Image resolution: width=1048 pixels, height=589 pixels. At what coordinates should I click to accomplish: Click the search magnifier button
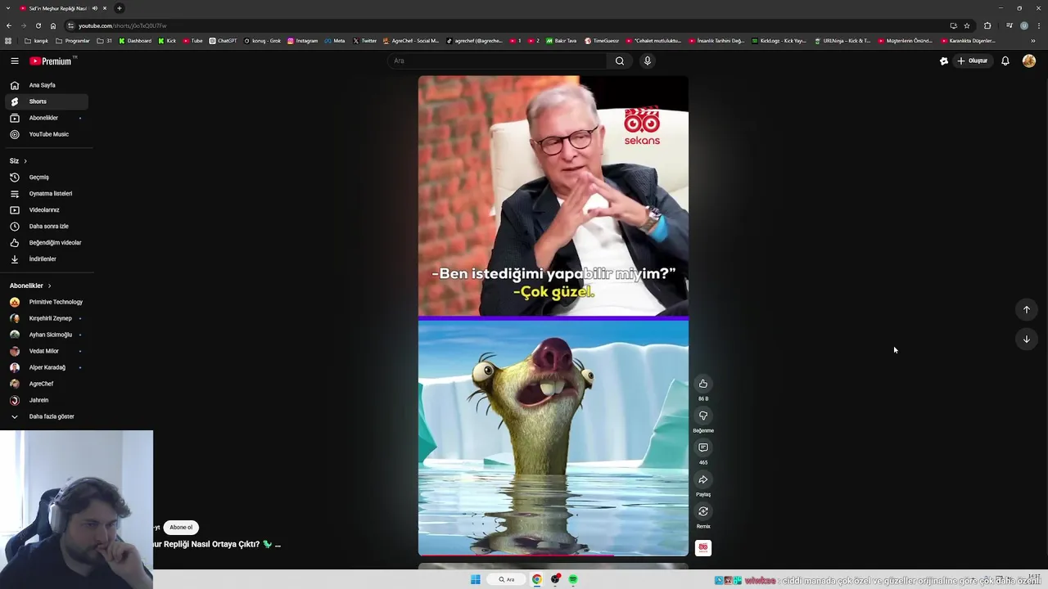[620, 61]
